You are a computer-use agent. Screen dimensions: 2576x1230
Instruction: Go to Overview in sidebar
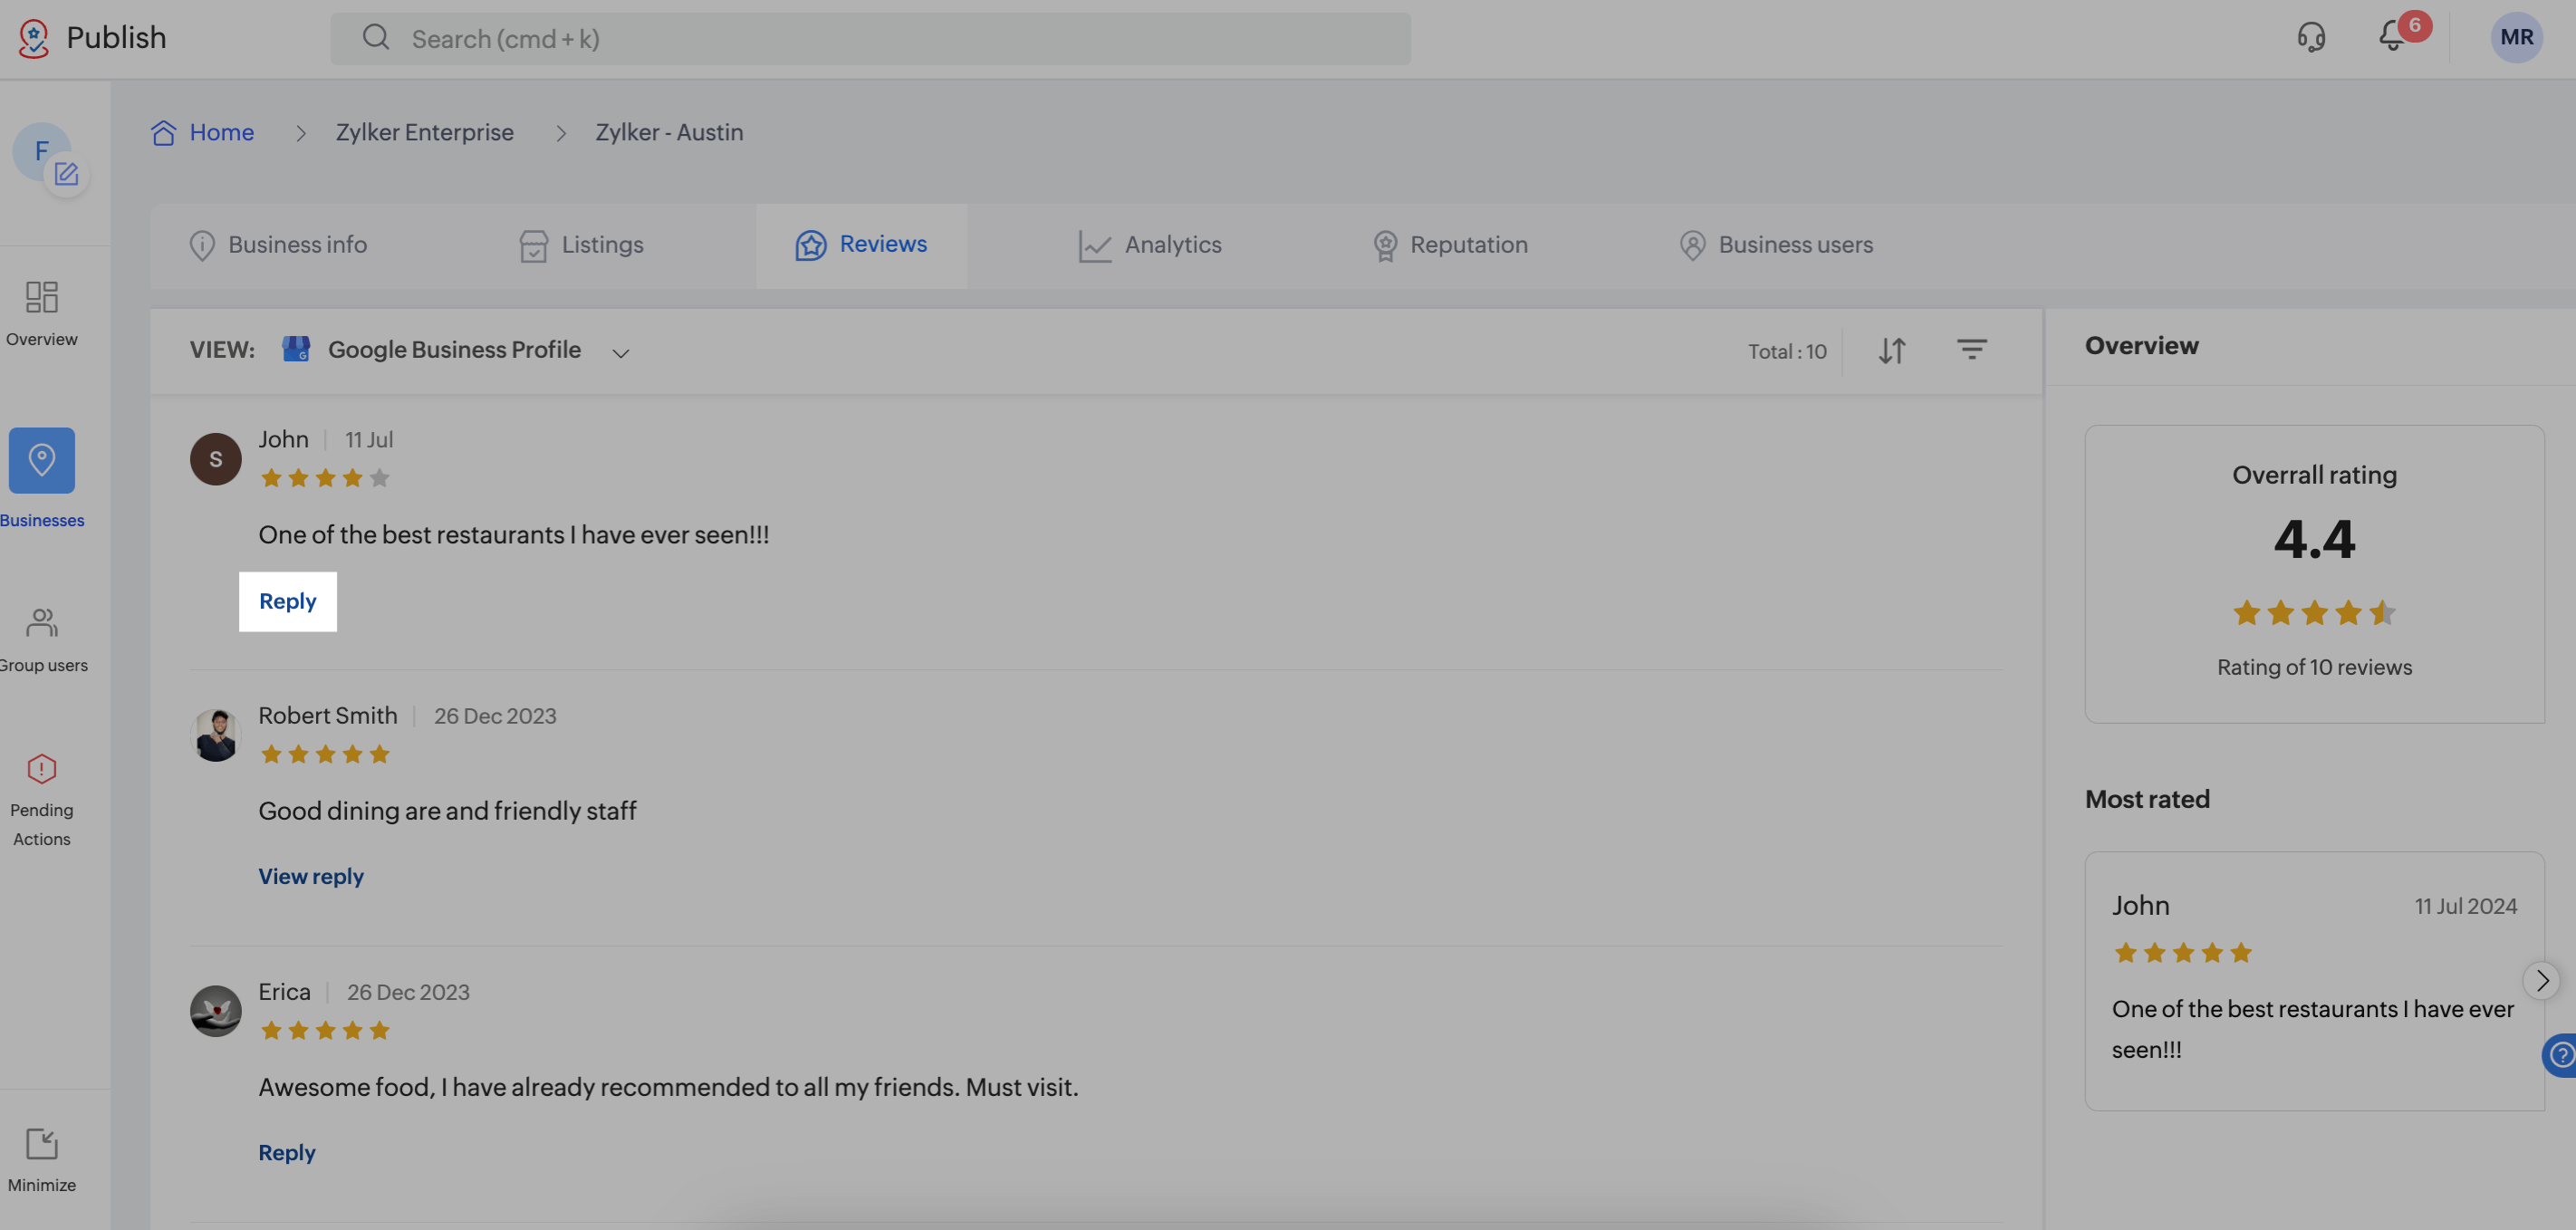pyautogui.click(x=42, y=312)
